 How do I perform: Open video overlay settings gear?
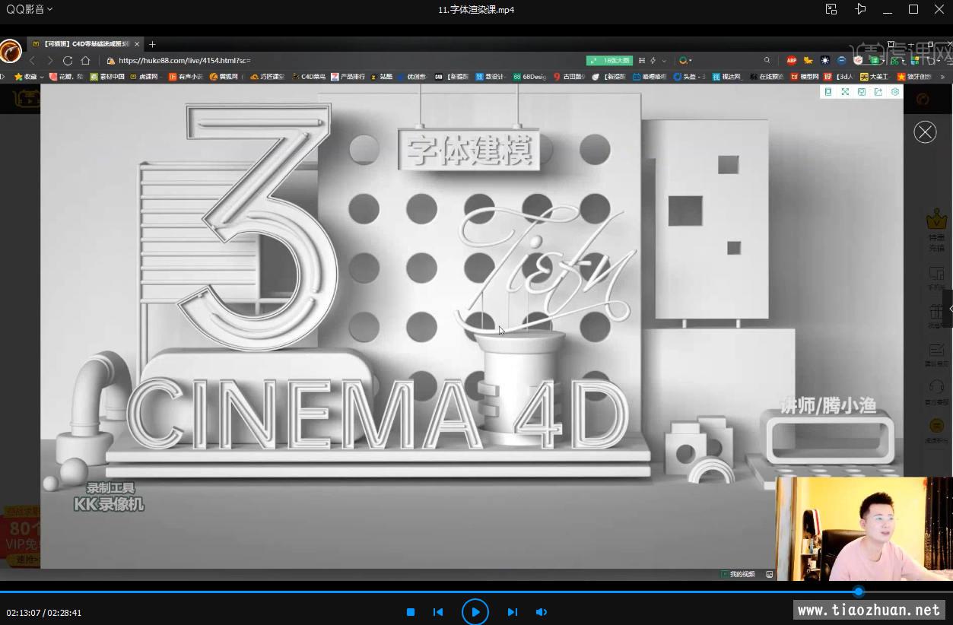(895, 92)
